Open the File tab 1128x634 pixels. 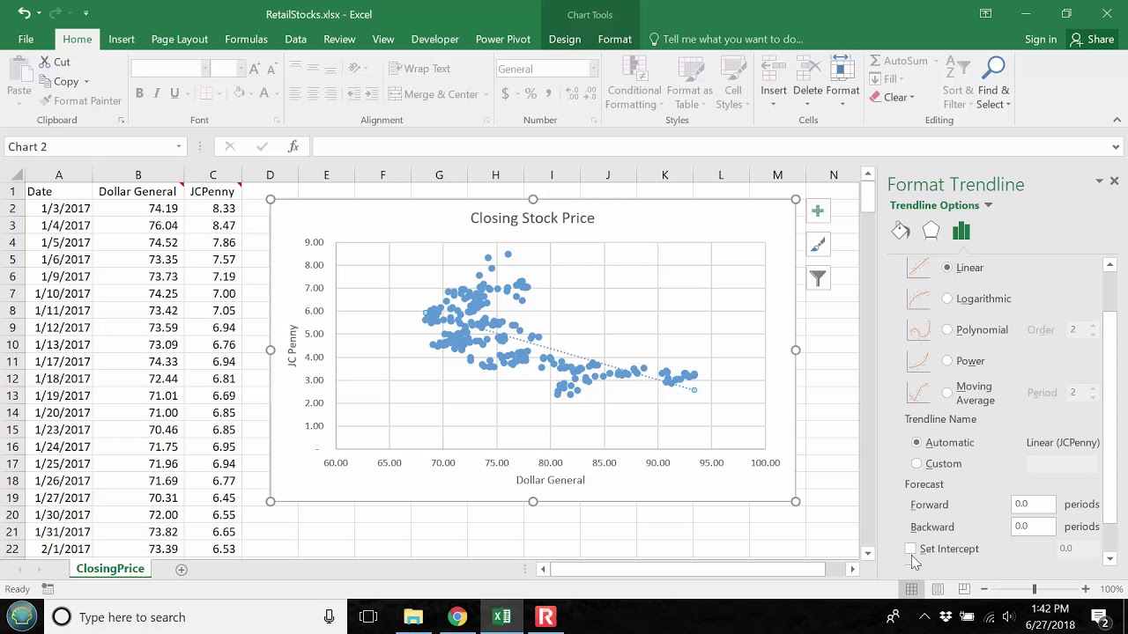point(26,39)
